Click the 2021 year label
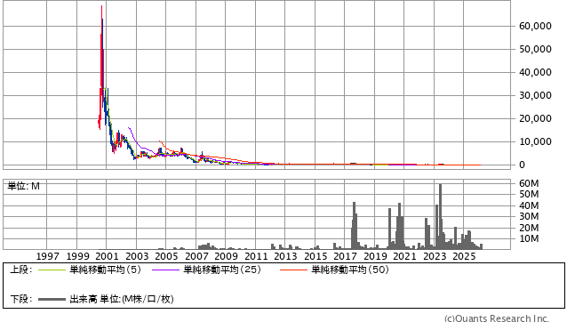 point(404,256)
